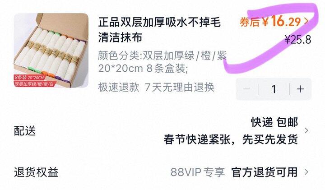Click the 春节快递紧张 shipping notice
This screenshot has width=325, height=190.
coord(231,139)
